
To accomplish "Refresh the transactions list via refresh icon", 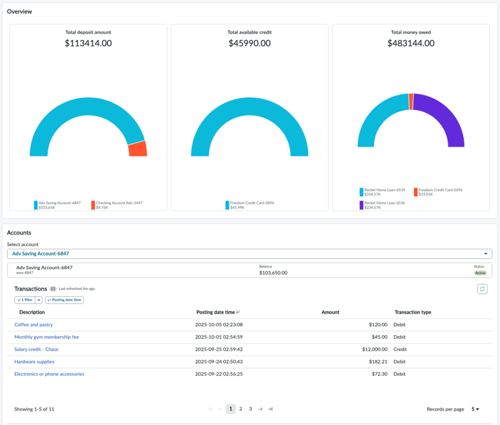I will coord(482,289).
